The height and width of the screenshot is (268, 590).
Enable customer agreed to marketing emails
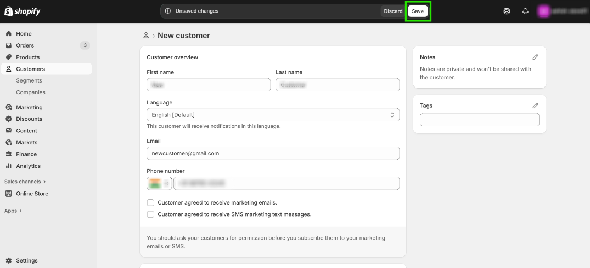tap(150, 202)
